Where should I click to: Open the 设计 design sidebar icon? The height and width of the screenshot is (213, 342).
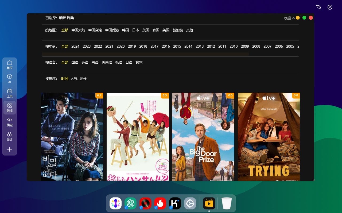[10, 136]
